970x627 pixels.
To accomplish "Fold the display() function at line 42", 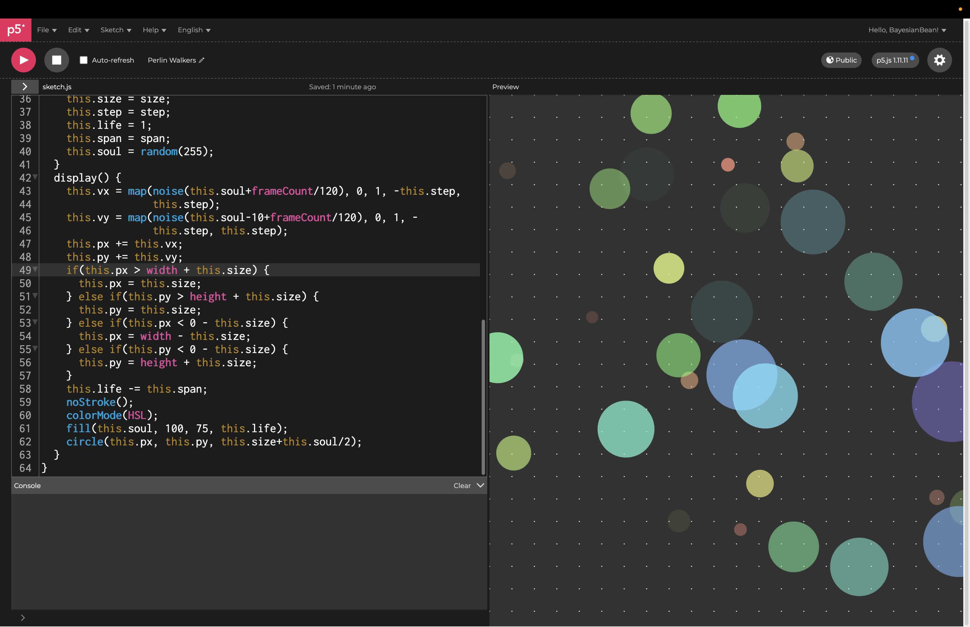I will pyautogui.click(x=35, y=177).
